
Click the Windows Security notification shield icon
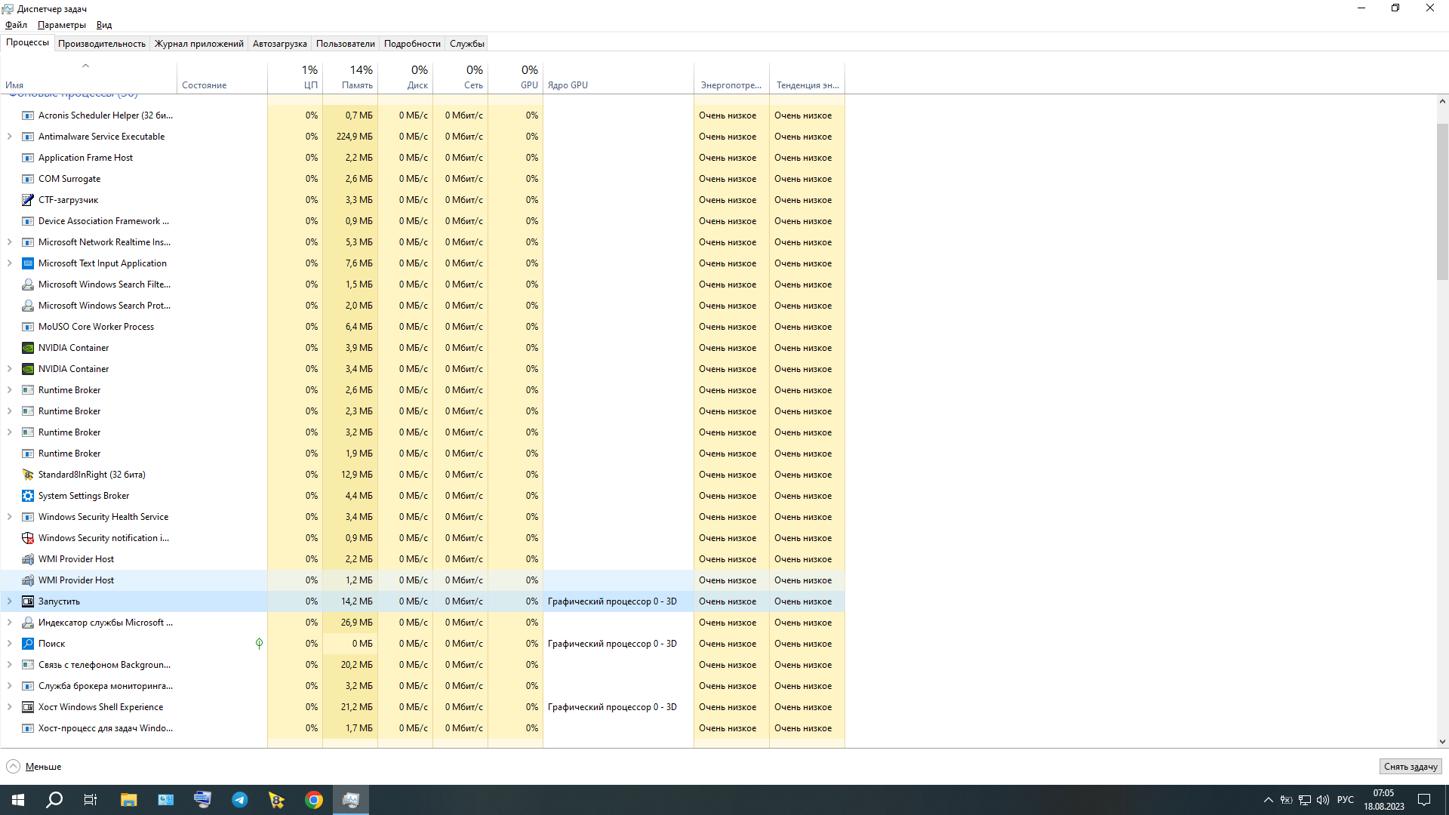(x=28, y=538)
